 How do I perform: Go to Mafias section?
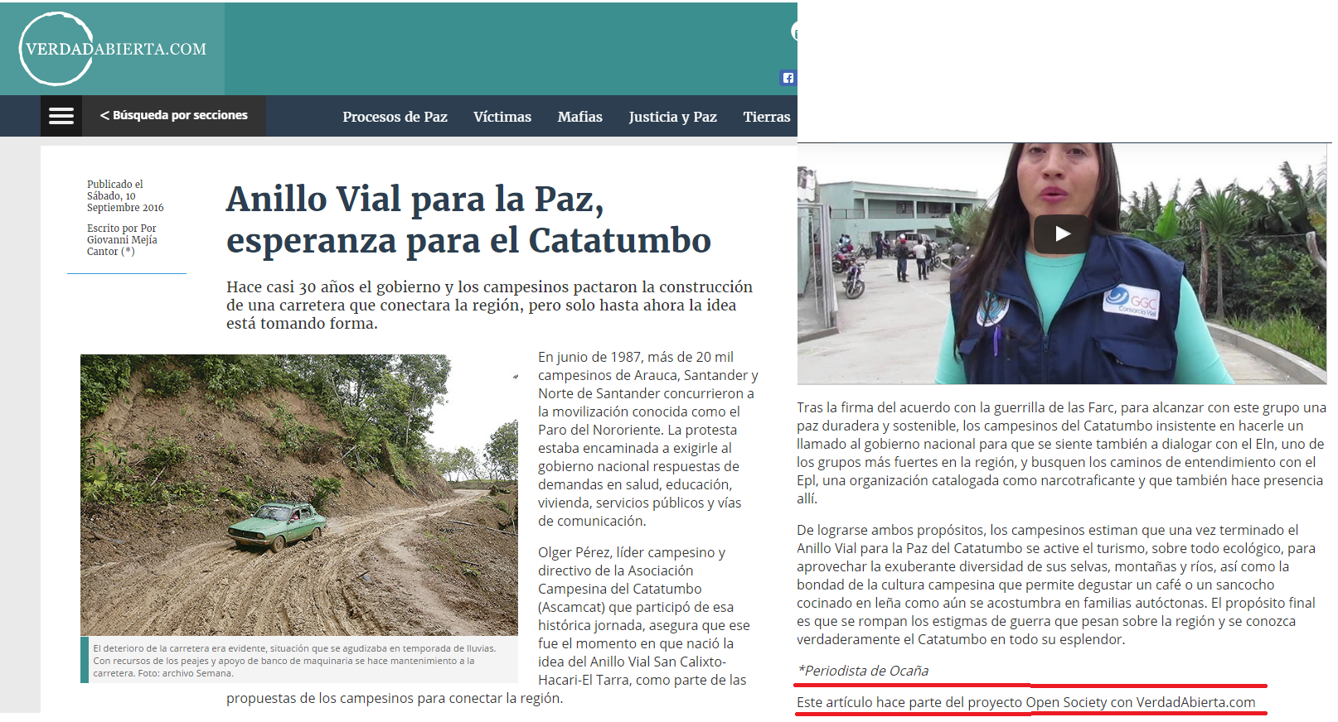point(579,117)
